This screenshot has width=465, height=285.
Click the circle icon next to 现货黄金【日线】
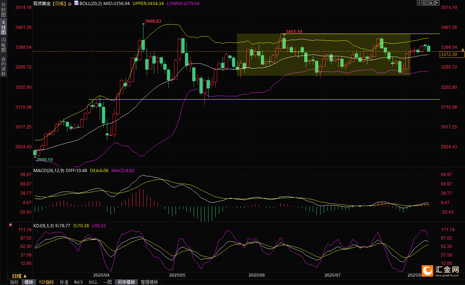click(x=70, y=3)
